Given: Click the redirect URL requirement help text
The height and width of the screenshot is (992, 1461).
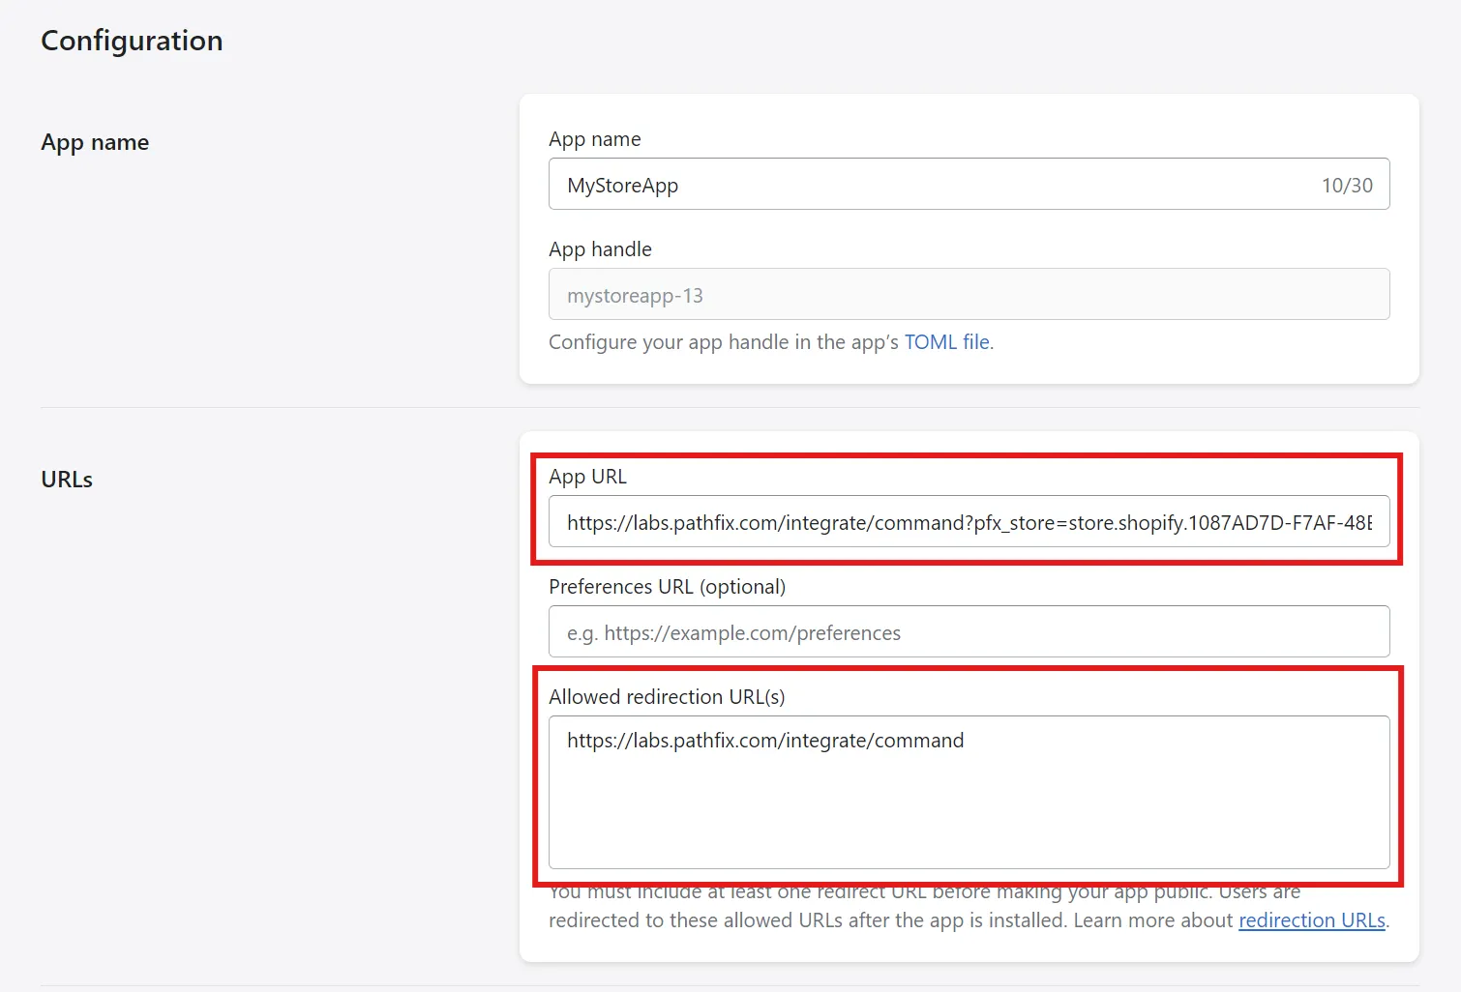Looking at the screenshot, I should click(x=969, y=906).
